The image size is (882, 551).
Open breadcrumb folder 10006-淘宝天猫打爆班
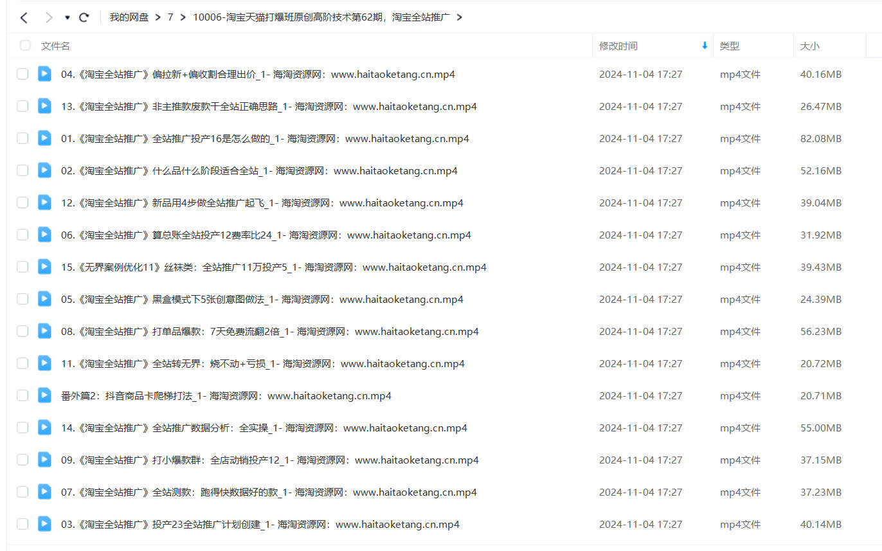click(321, 17)
